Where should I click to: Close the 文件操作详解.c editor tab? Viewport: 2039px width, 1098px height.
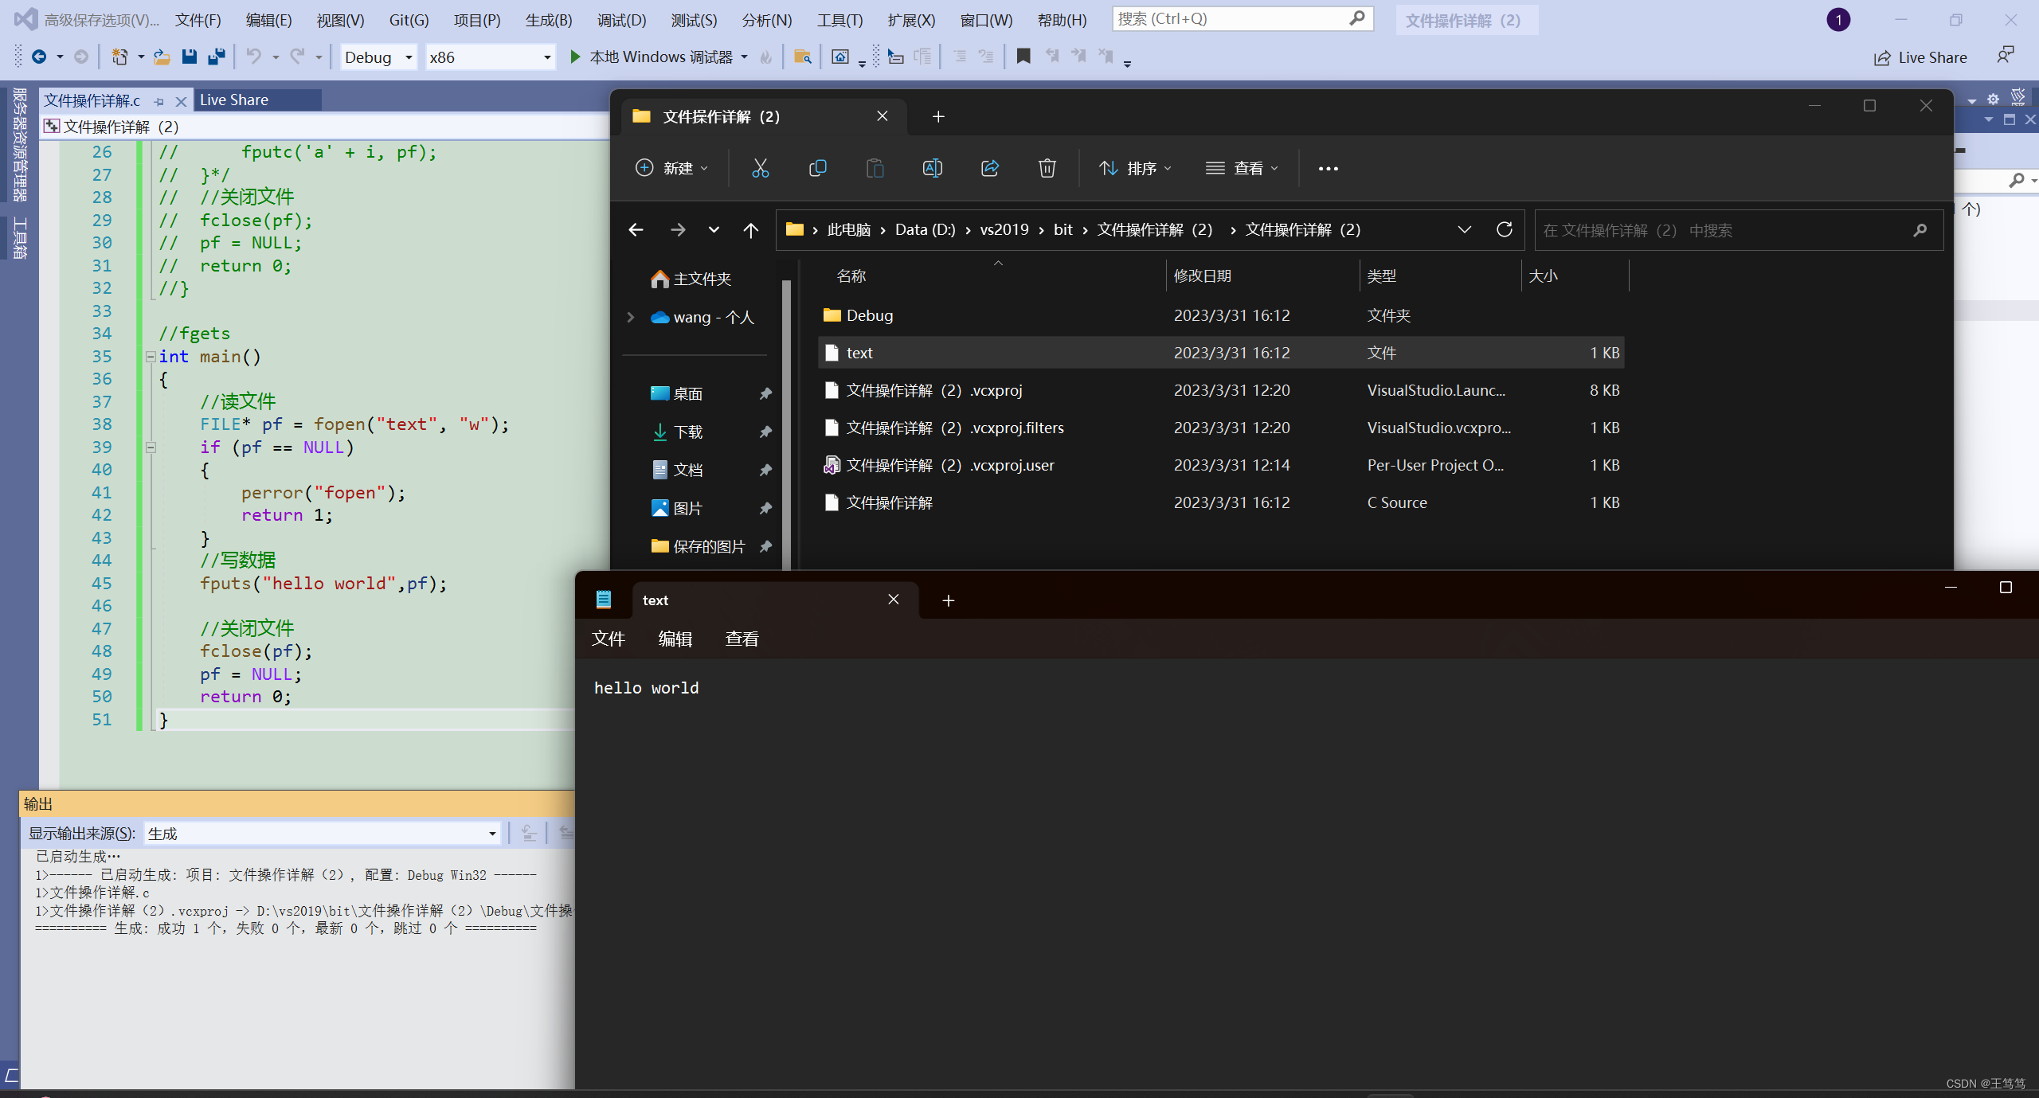coord(181,101)
